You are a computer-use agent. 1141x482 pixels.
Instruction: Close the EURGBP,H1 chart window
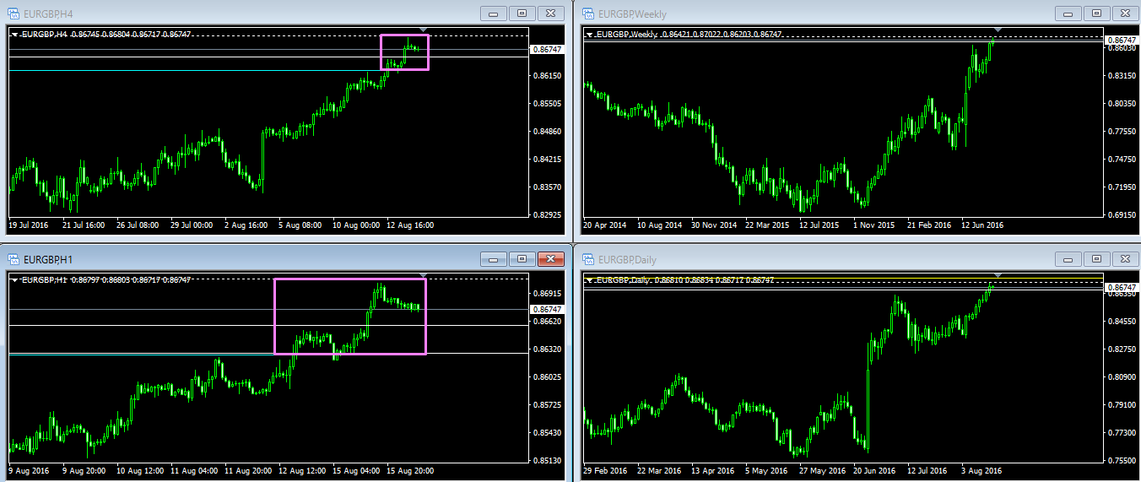click(x=550, y=259)
